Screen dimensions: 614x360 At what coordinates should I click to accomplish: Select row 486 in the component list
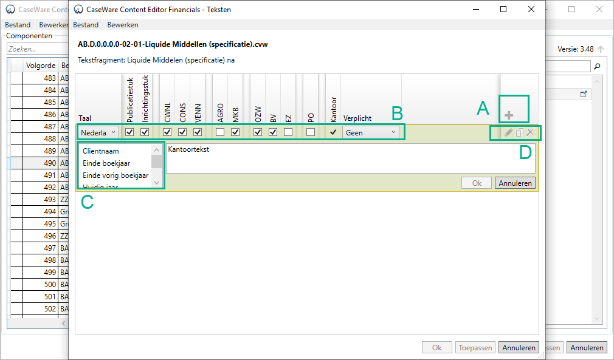coord(40,115)
